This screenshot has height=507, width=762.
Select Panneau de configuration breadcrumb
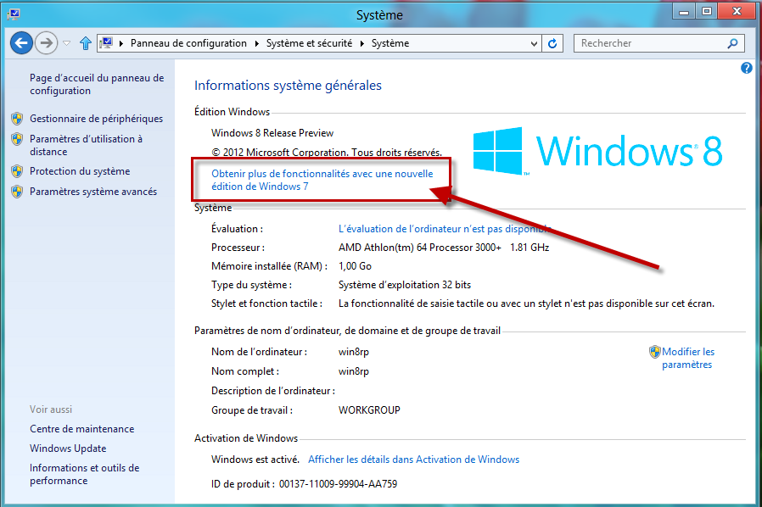188,43
